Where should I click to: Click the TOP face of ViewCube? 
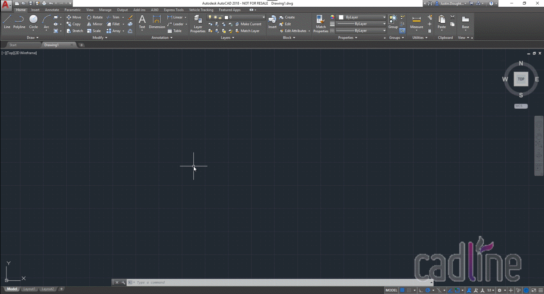pyautogui.click(x=521, y=79)
